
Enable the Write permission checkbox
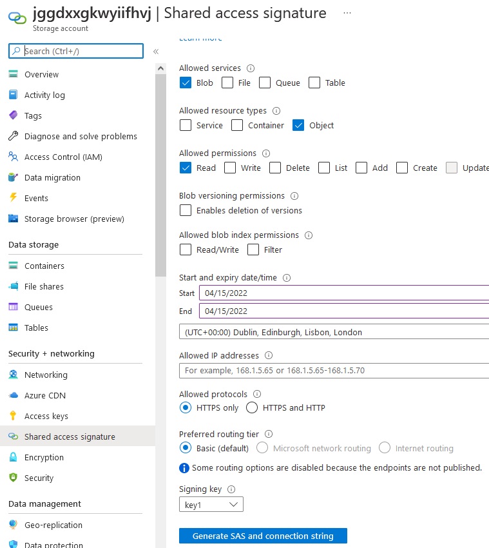230,168
